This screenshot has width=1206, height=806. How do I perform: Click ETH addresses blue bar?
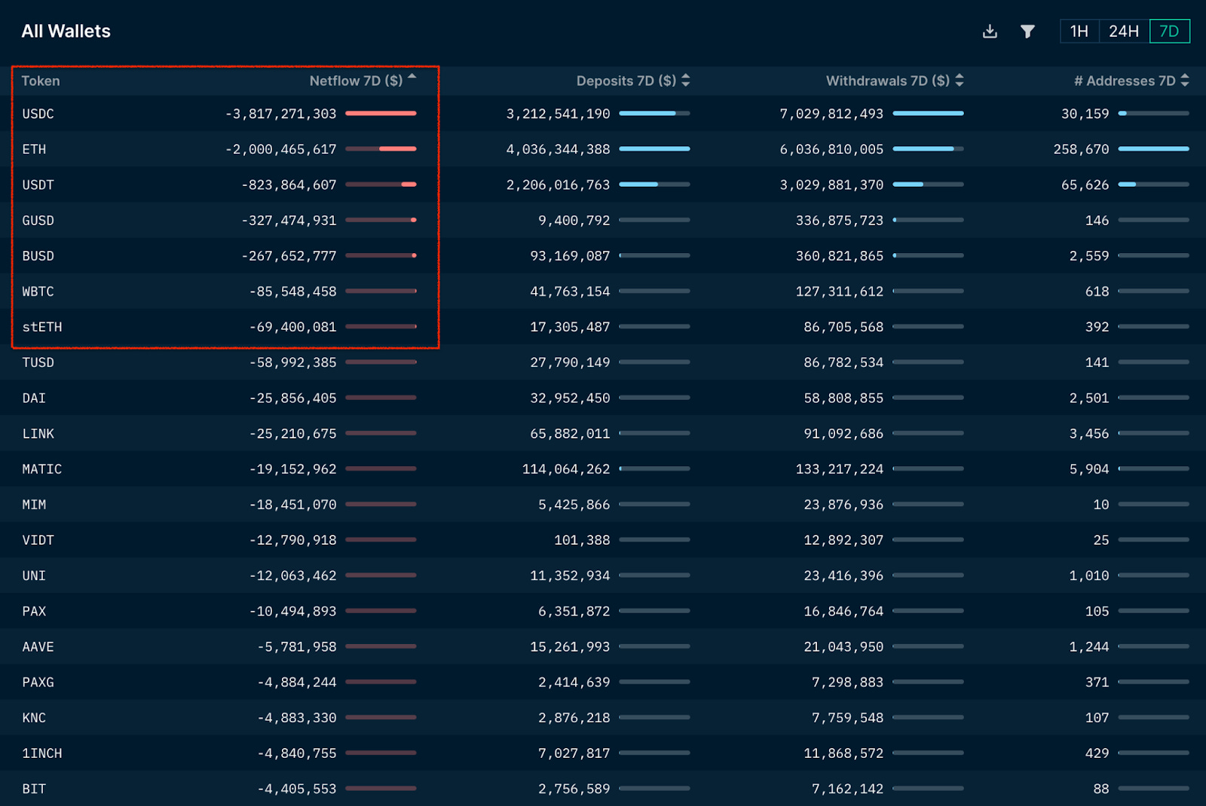[x=1153, y=148]
